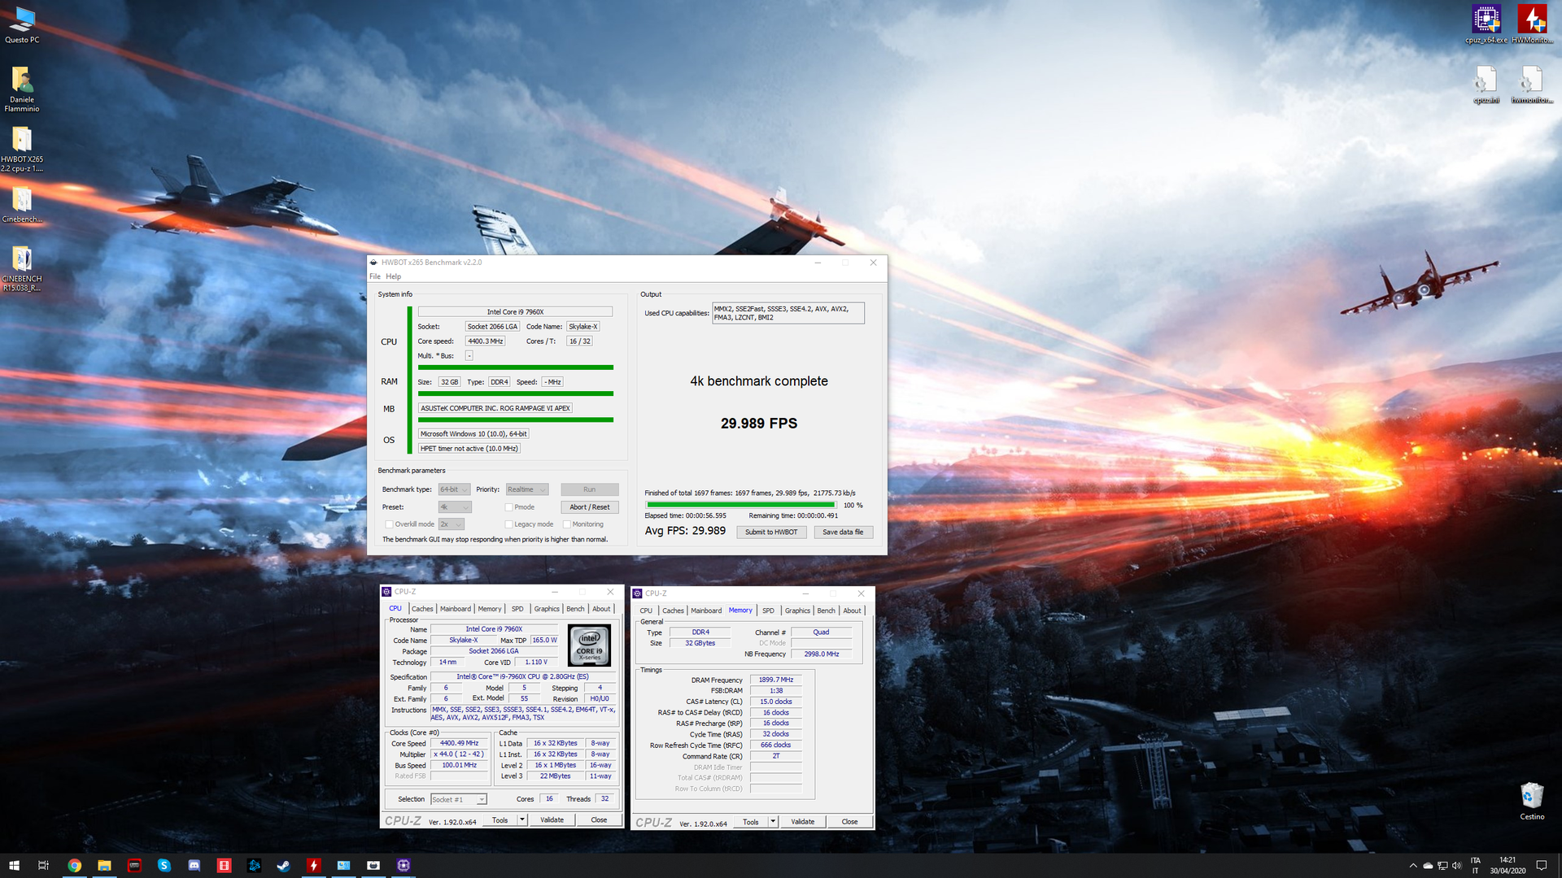The height and width of the screenshot is (878, 1562).
Task: Select the CINEBENCH R15.038 desktop archive icon
Action: [x=22, y=268]
